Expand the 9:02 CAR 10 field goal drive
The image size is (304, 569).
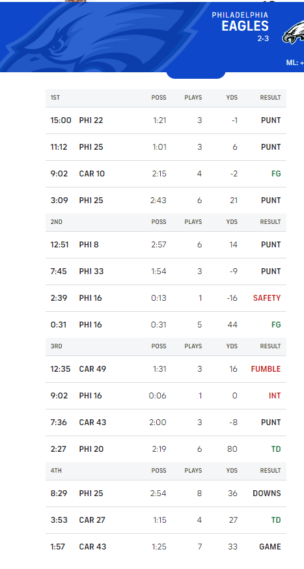pyautogui.click(x=166, y=174)
